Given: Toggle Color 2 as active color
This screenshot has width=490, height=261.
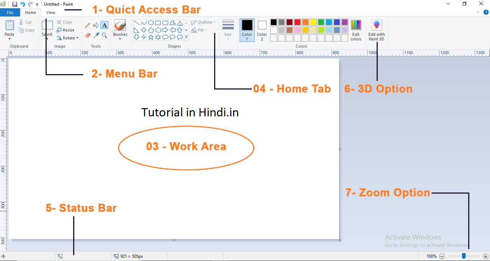Looking at the screenshot, I should pyautogui.click(x=262, y=30).
